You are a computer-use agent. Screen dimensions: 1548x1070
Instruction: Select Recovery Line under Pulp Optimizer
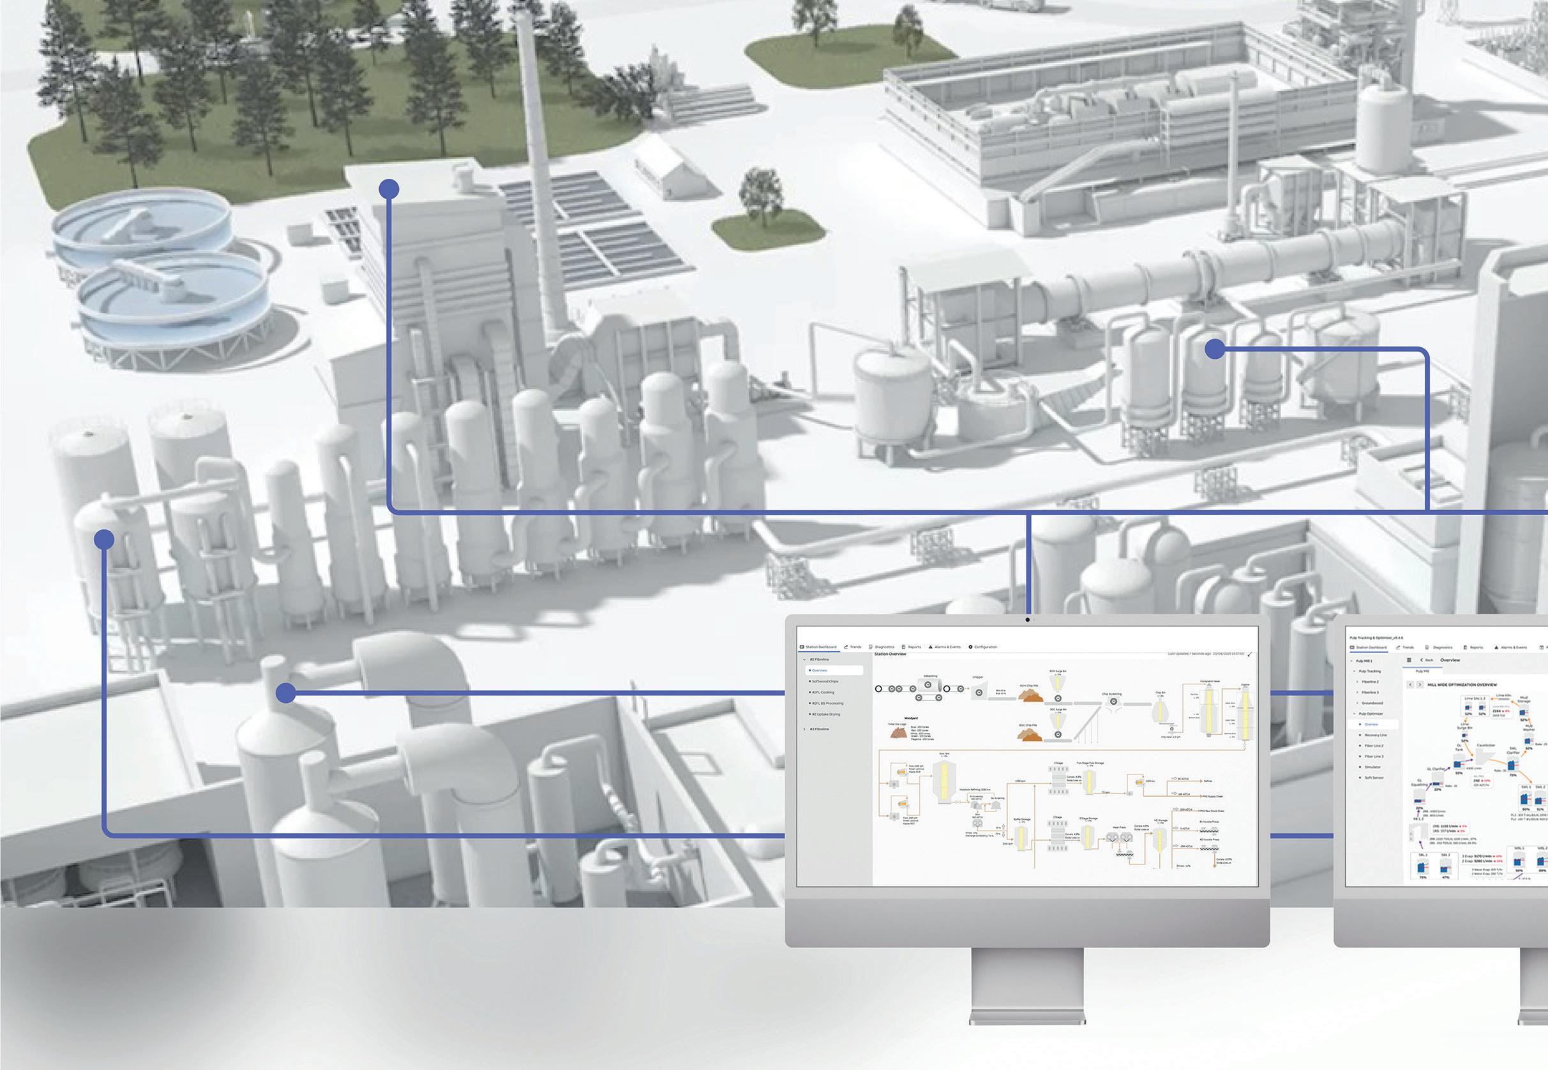click(x=1375, y=735)
